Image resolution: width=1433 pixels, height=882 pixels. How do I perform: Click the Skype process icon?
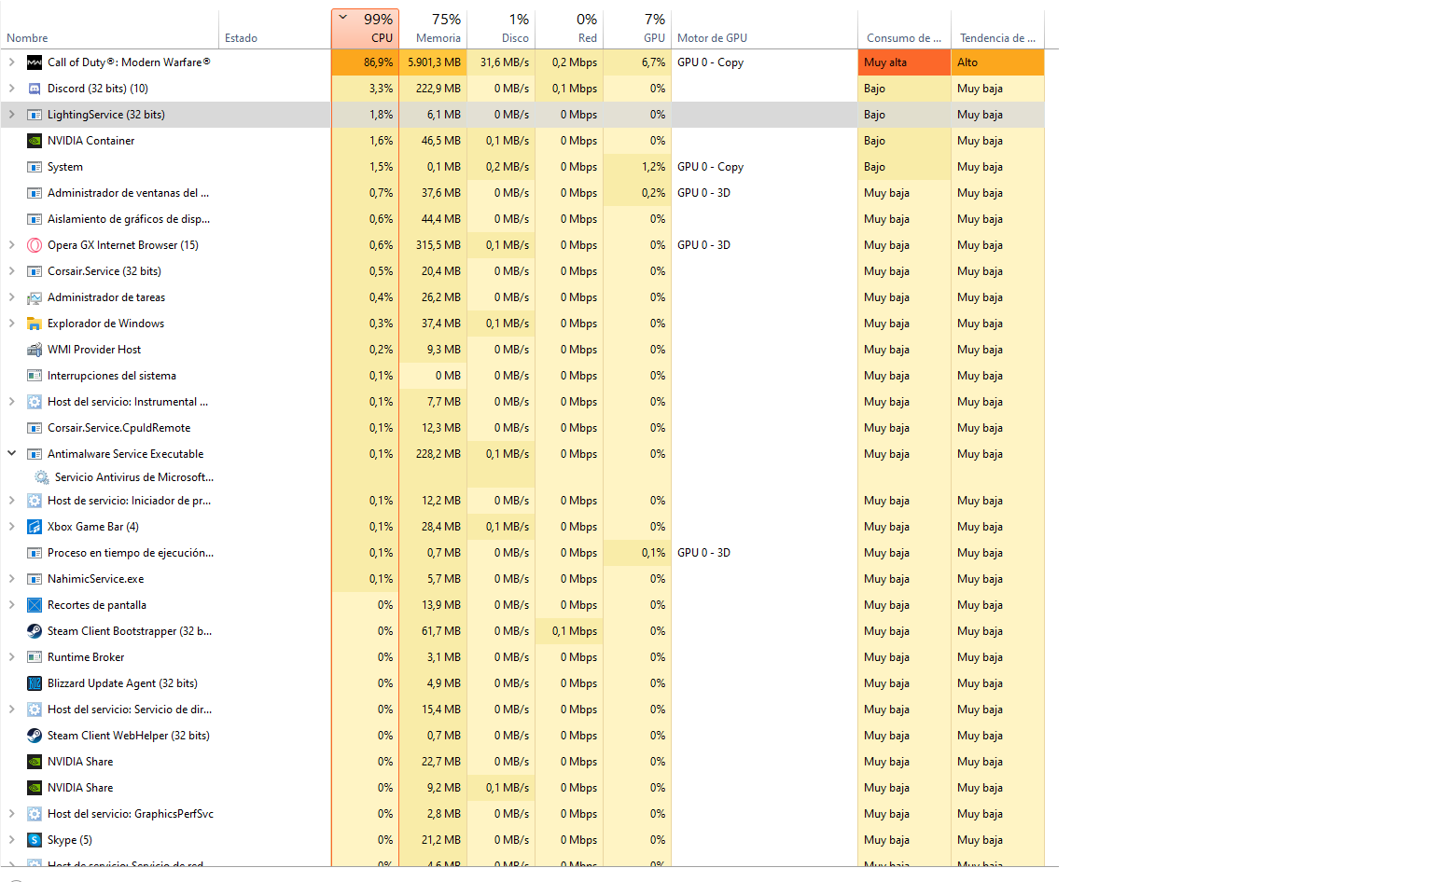(35, 840)
